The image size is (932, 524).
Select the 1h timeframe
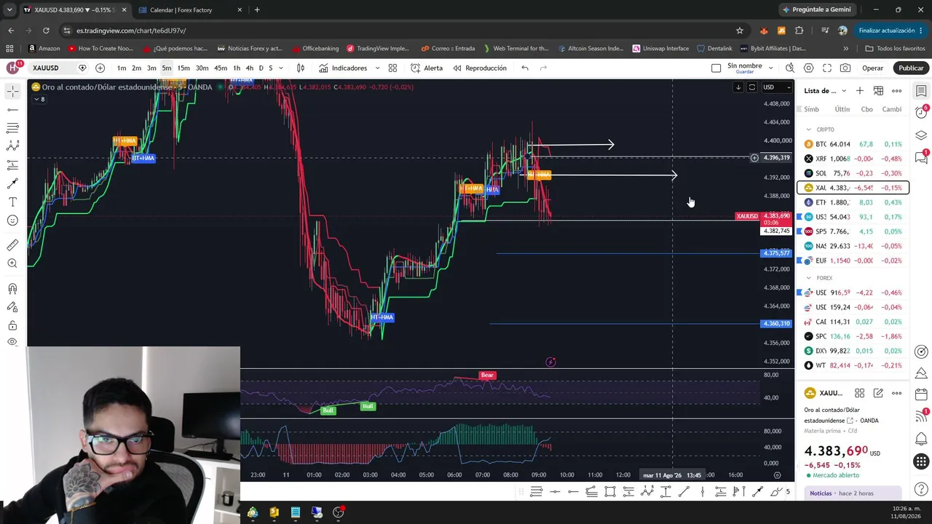coord(237,68)
